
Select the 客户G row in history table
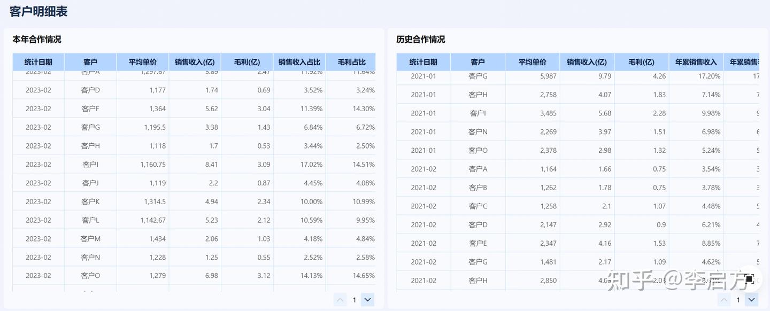(x=478, y=76)
